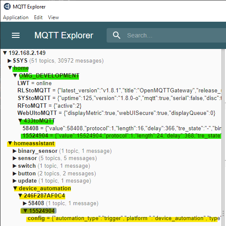Open the Application menu
The height and width of the screenshot is (226, 226).
(16, 17)
